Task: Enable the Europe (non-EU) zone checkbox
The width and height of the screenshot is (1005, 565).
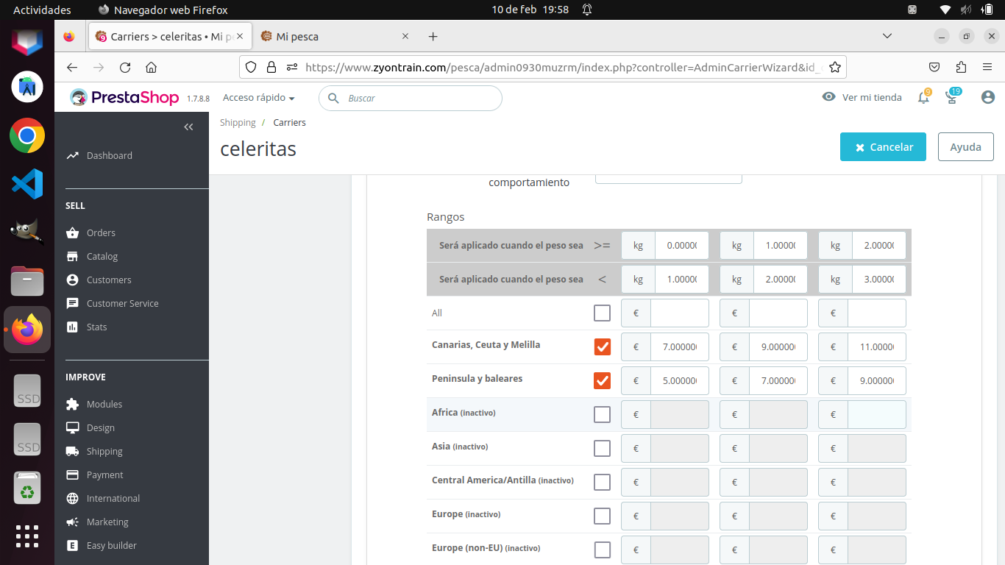Action: tap(602, 550)
